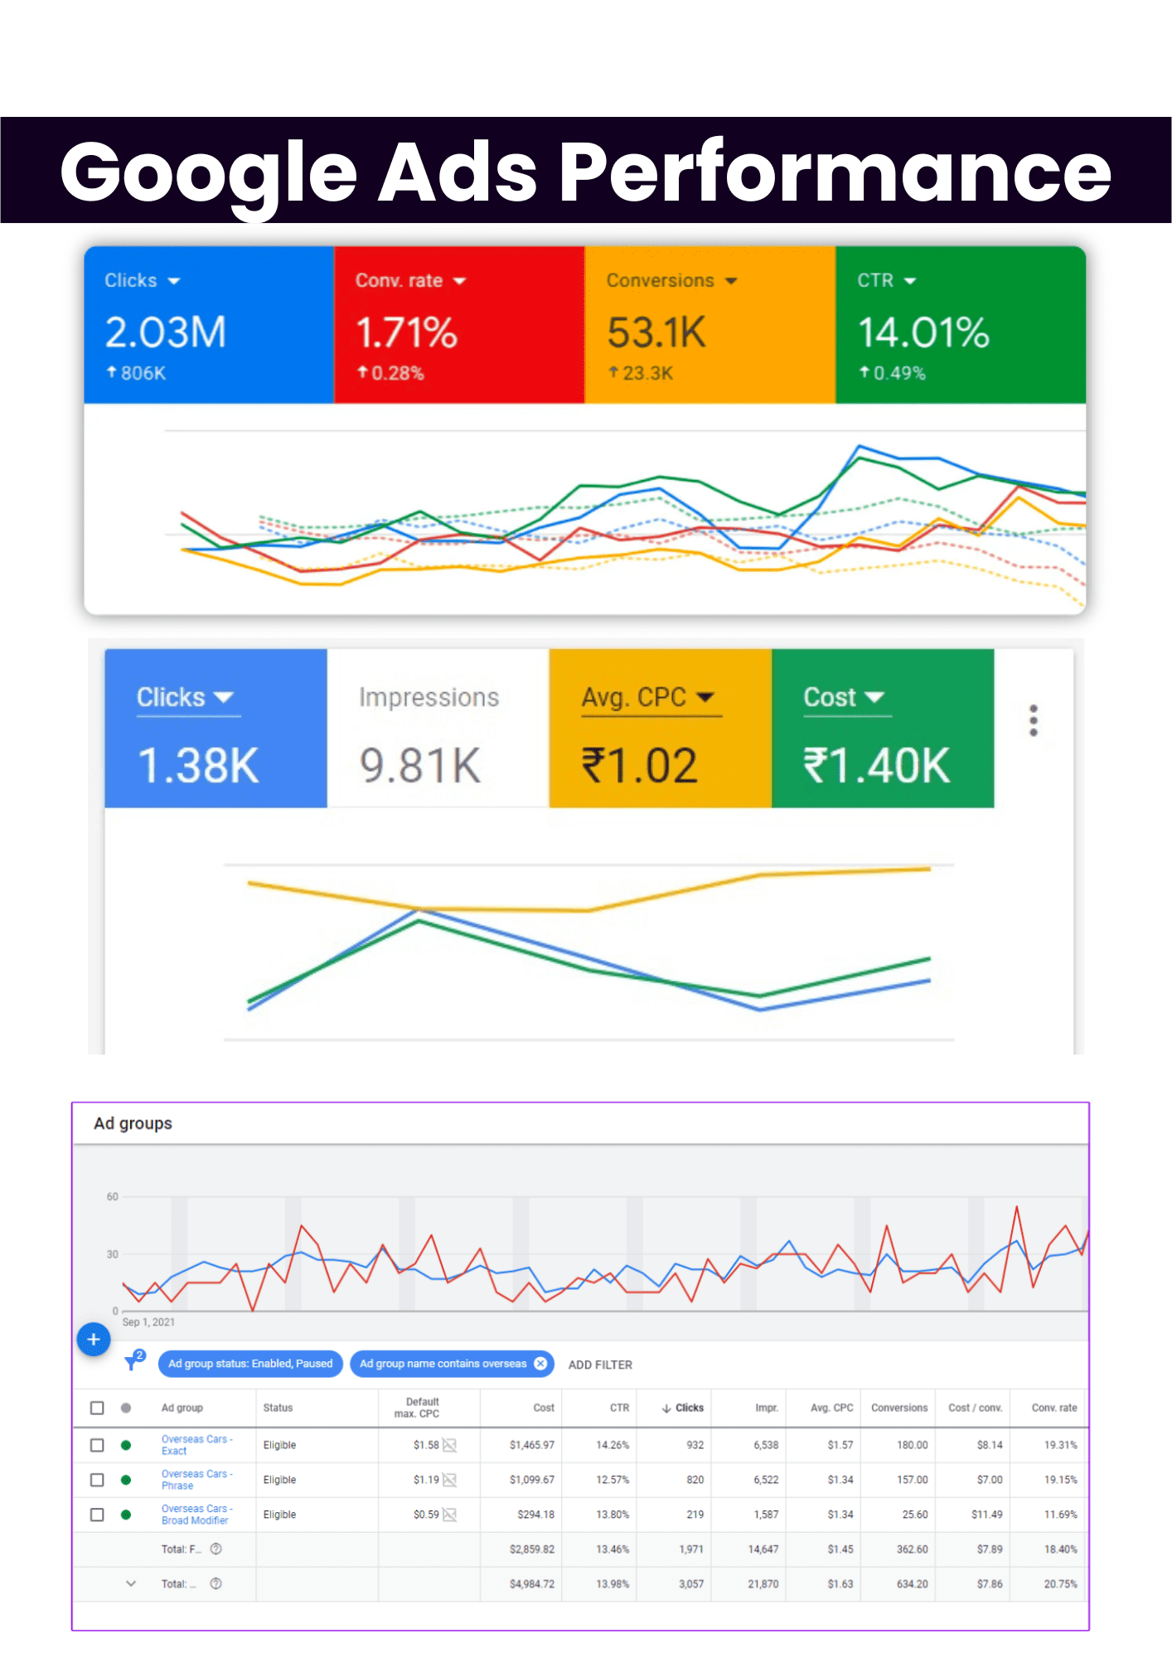Click 'Ad group status: Enabled, Paused' chip

250,1363
